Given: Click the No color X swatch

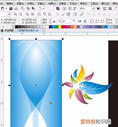Looking at the screenshot, I should tap(14, 27).
